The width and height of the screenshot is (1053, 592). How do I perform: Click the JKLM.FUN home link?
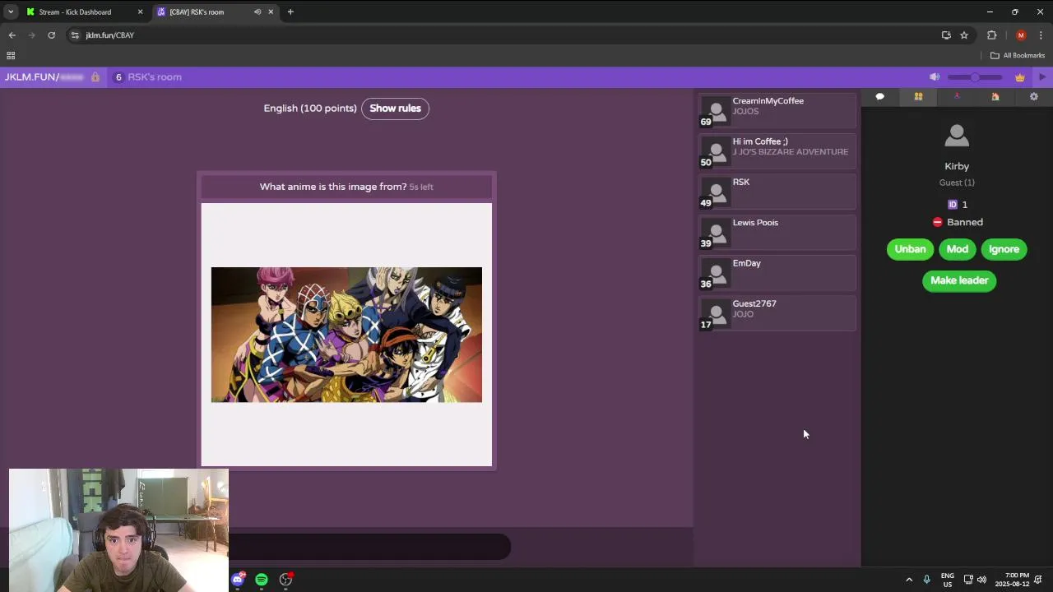click(x=31, y=77)
